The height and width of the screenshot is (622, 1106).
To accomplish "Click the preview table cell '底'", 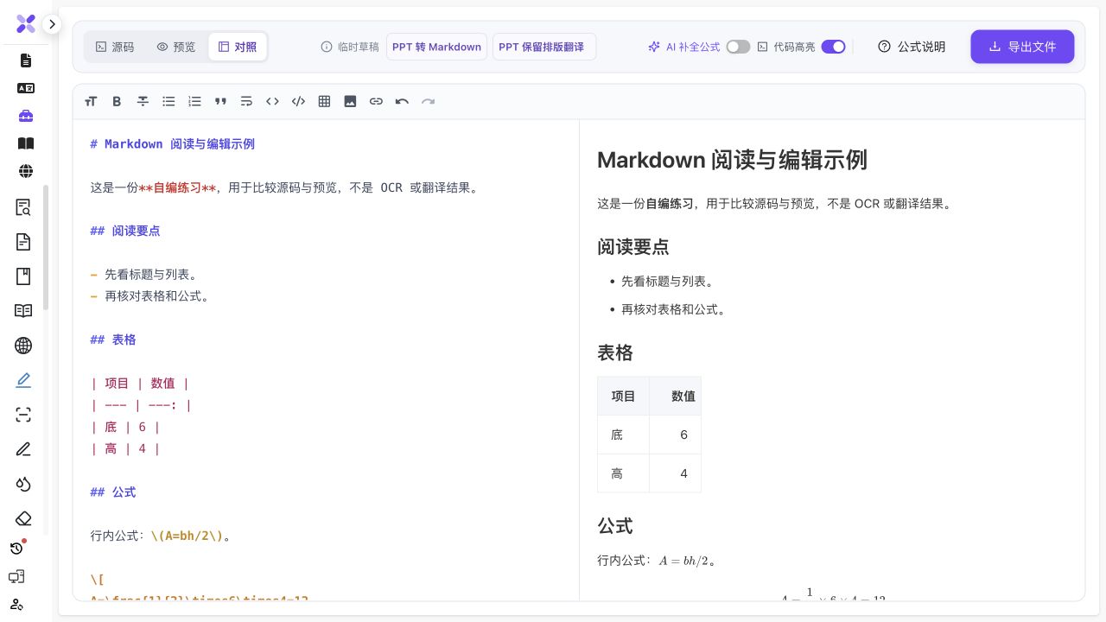I will 623,435.
